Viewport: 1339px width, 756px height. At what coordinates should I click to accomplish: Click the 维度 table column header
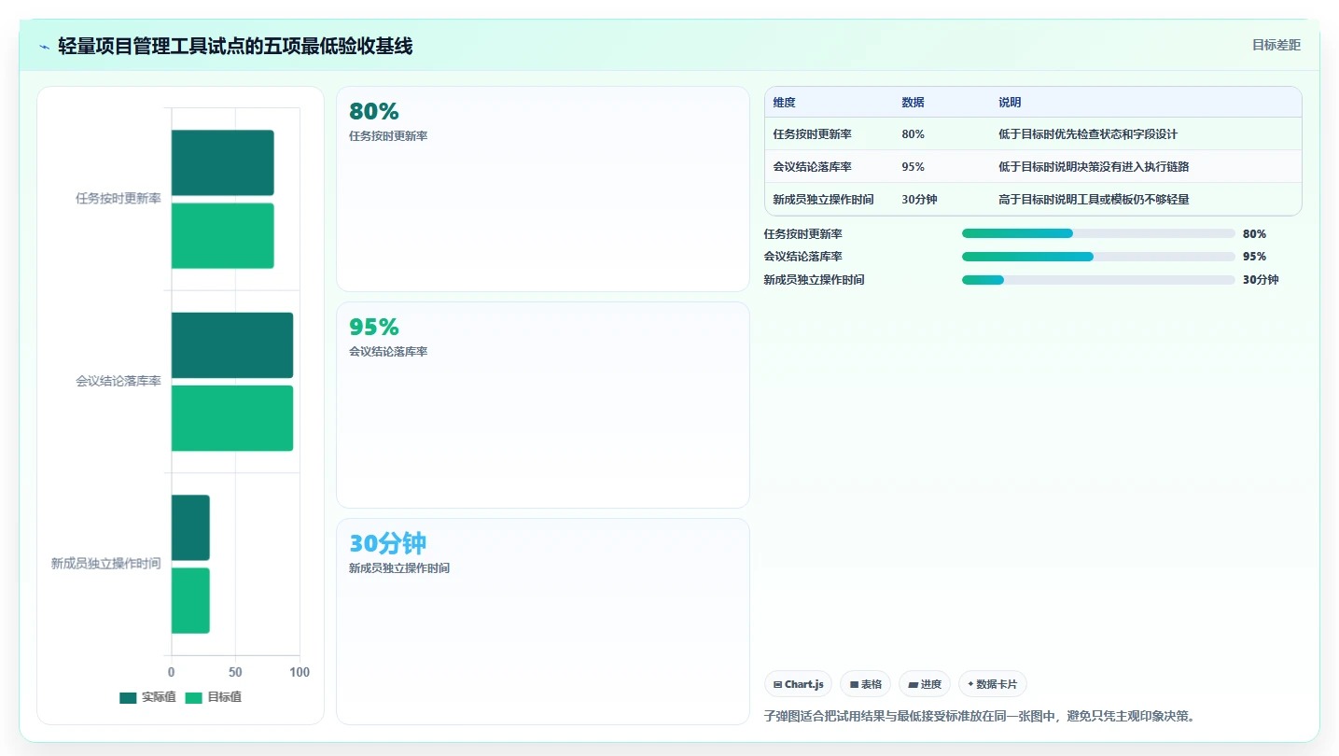(785, 103)
